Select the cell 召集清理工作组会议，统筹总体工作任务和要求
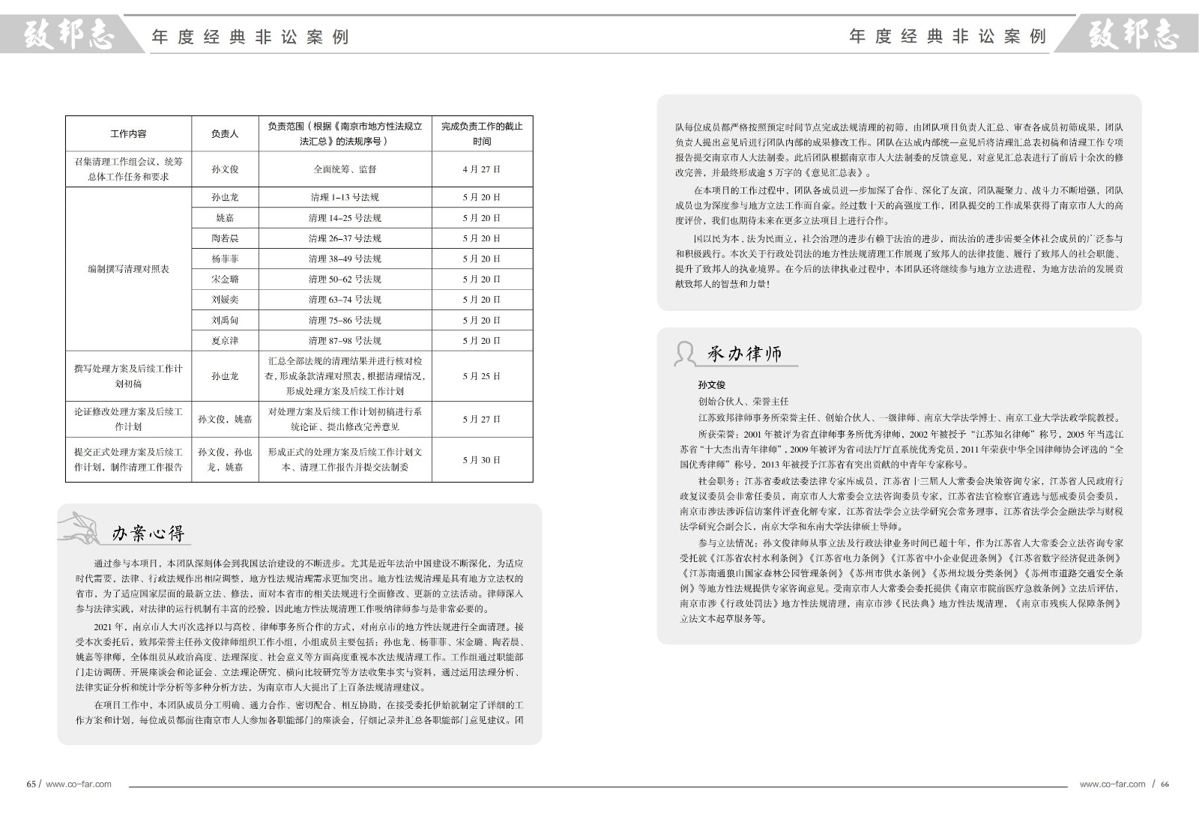Image resolution: width=1199 pixels, height=813 pixels. coord(128,169)
